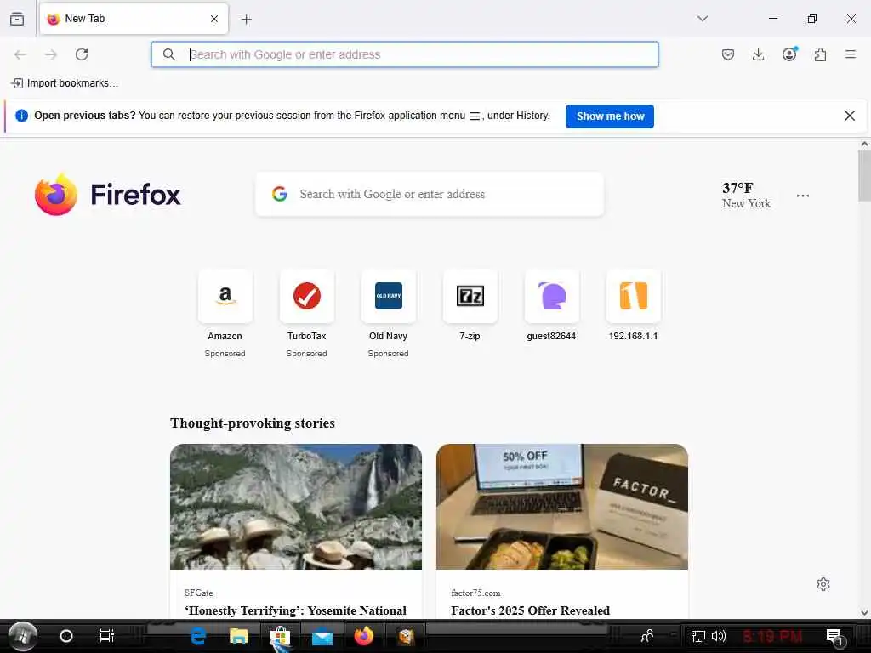Open the 37°F New York weather widget

coord(746,195)
